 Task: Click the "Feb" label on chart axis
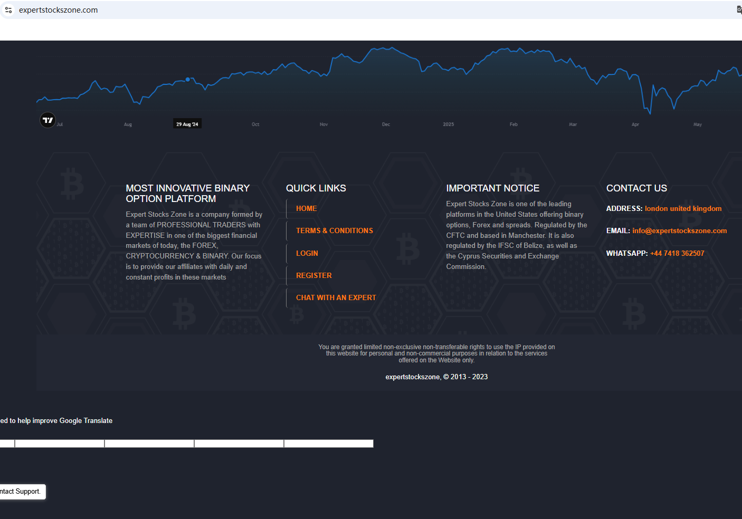pos(513,124)
